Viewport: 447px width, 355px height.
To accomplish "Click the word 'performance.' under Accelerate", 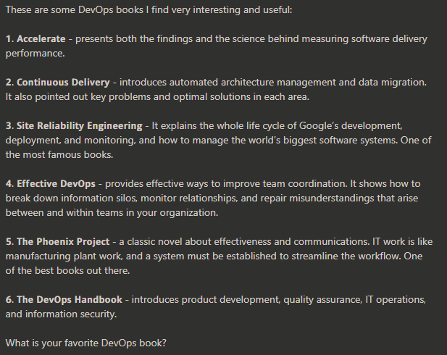I will pyautogui.click(x=35, y=54).
